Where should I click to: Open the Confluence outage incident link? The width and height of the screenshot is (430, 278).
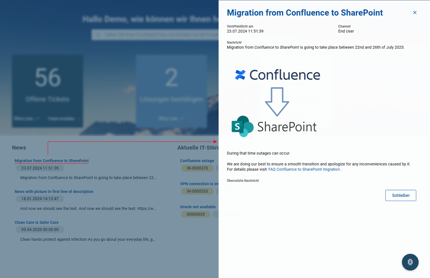pyautogui.click(x=197, y=161)
